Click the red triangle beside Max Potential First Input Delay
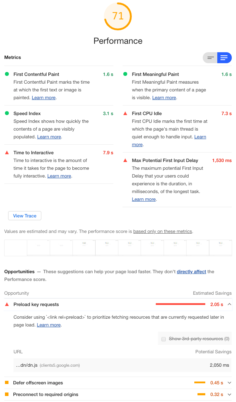The height and width of the screenshot is (402, 236). 125,160
